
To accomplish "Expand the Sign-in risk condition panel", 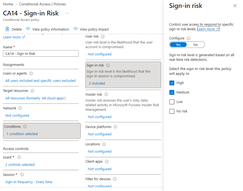I will click(x=123, y=75).
